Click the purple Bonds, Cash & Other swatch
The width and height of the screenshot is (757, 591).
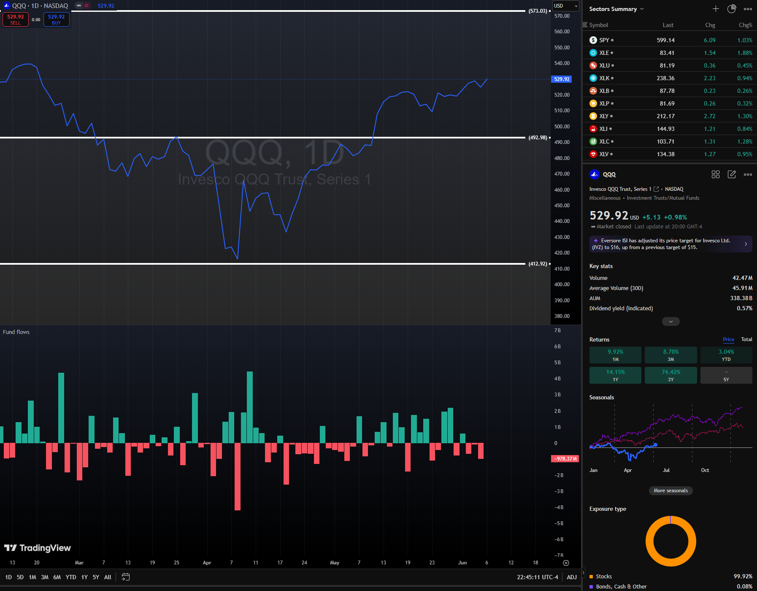[x=591, y=586]
